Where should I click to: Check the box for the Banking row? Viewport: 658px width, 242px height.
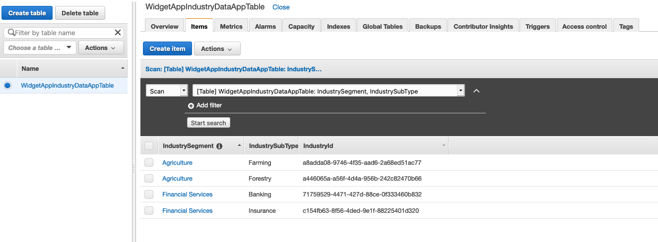tap(149, 194)
